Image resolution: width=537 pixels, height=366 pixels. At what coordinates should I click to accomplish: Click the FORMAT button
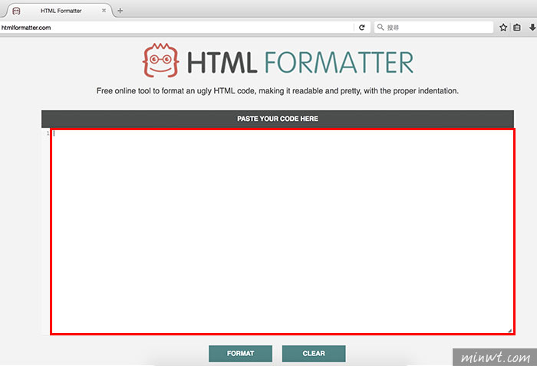(240, 353)
